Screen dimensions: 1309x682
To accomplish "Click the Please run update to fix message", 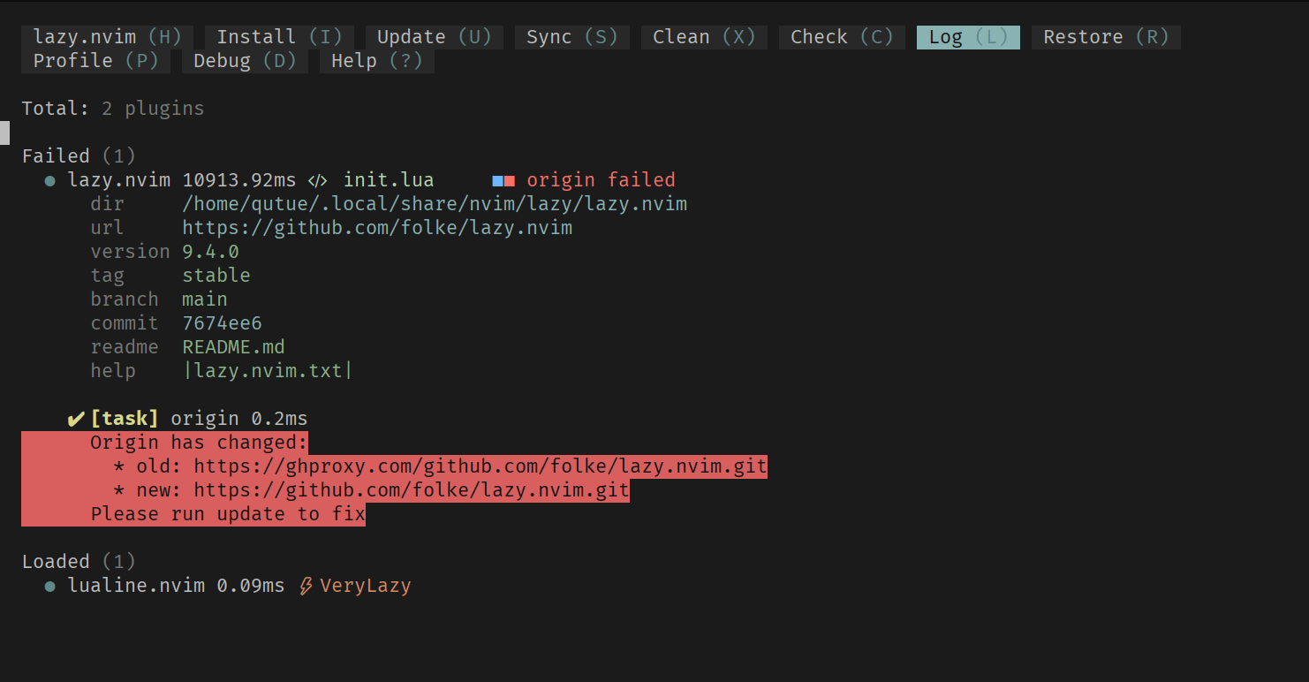I will tap(228, 514).
